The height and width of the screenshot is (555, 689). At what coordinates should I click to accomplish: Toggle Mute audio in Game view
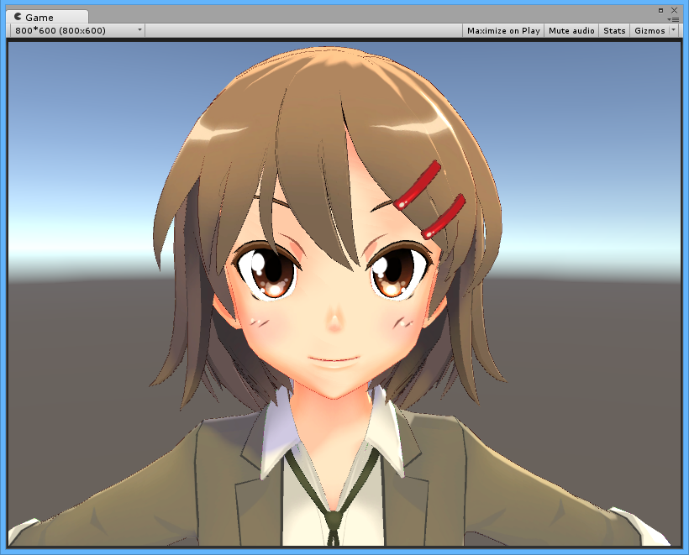click(x=571, y=30)
